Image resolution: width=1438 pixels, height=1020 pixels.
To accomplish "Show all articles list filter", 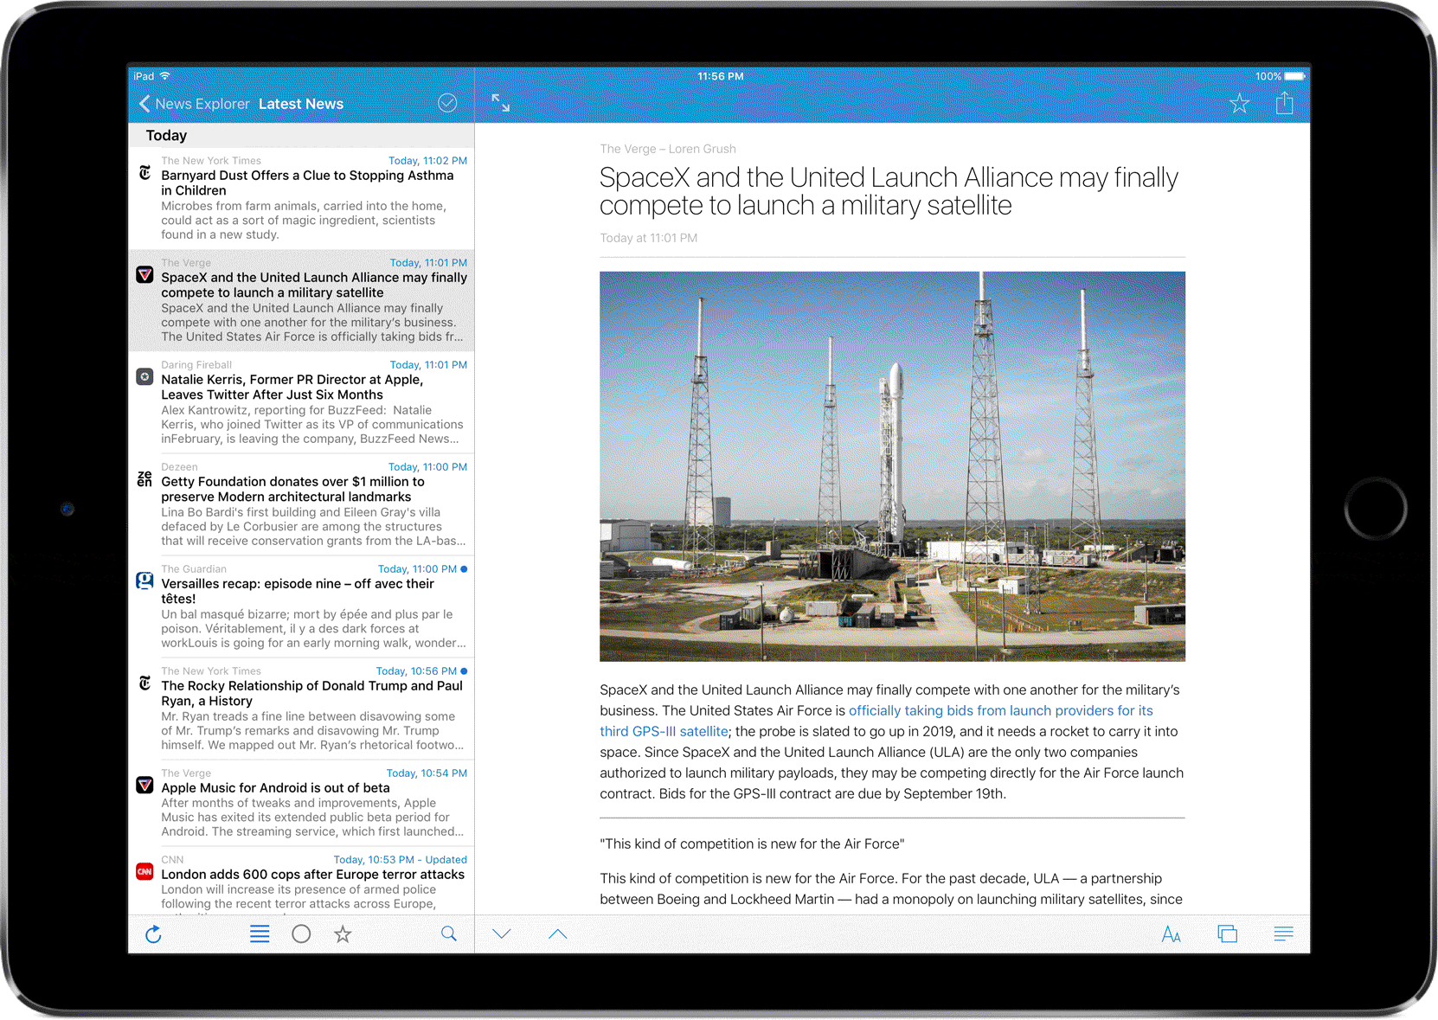I will (x=260, y=934).
